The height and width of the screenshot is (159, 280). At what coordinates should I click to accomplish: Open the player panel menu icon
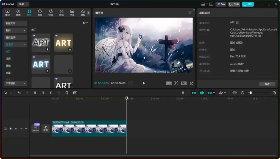coord(190,13)
